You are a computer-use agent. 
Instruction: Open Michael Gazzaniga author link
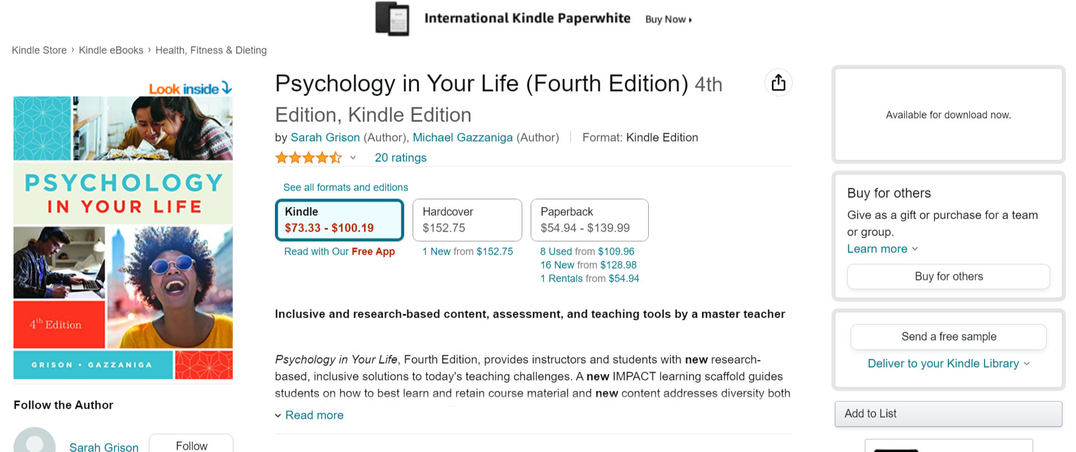[462, 138]
